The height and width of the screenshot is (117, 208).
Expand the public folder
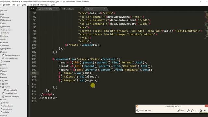click(x=4, y=65)
